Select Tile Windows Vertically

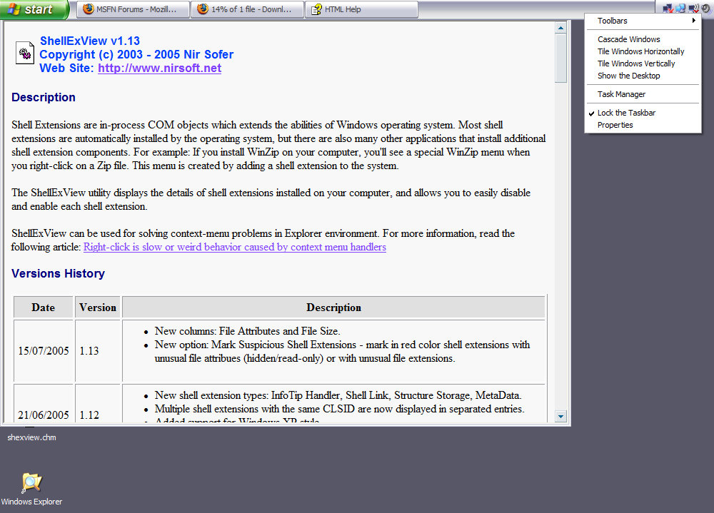[x=643, y=64]
